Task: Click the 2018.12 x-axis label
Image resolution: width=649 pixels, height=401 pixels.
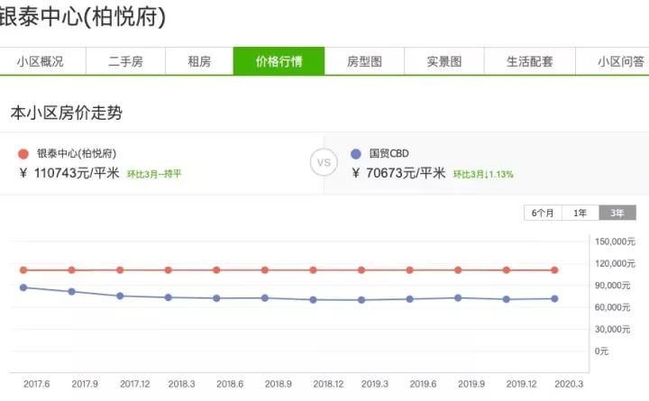Action: click(328, 384)
